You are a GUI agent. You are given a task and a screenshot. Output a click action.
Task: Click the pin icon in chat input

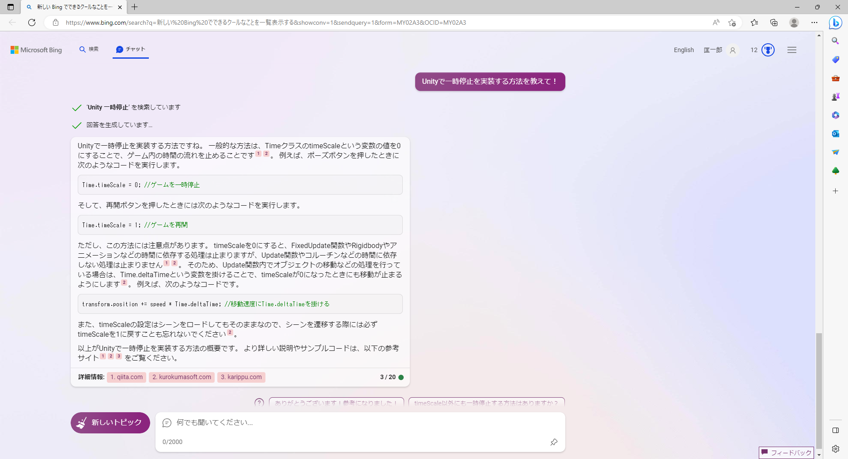tap(554, 442)
